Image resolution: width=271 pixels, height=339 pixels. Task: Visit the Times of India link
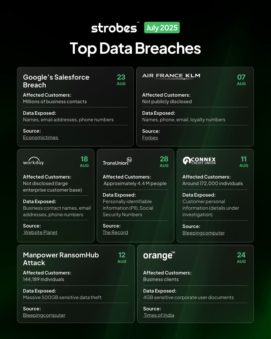(159, 315)
